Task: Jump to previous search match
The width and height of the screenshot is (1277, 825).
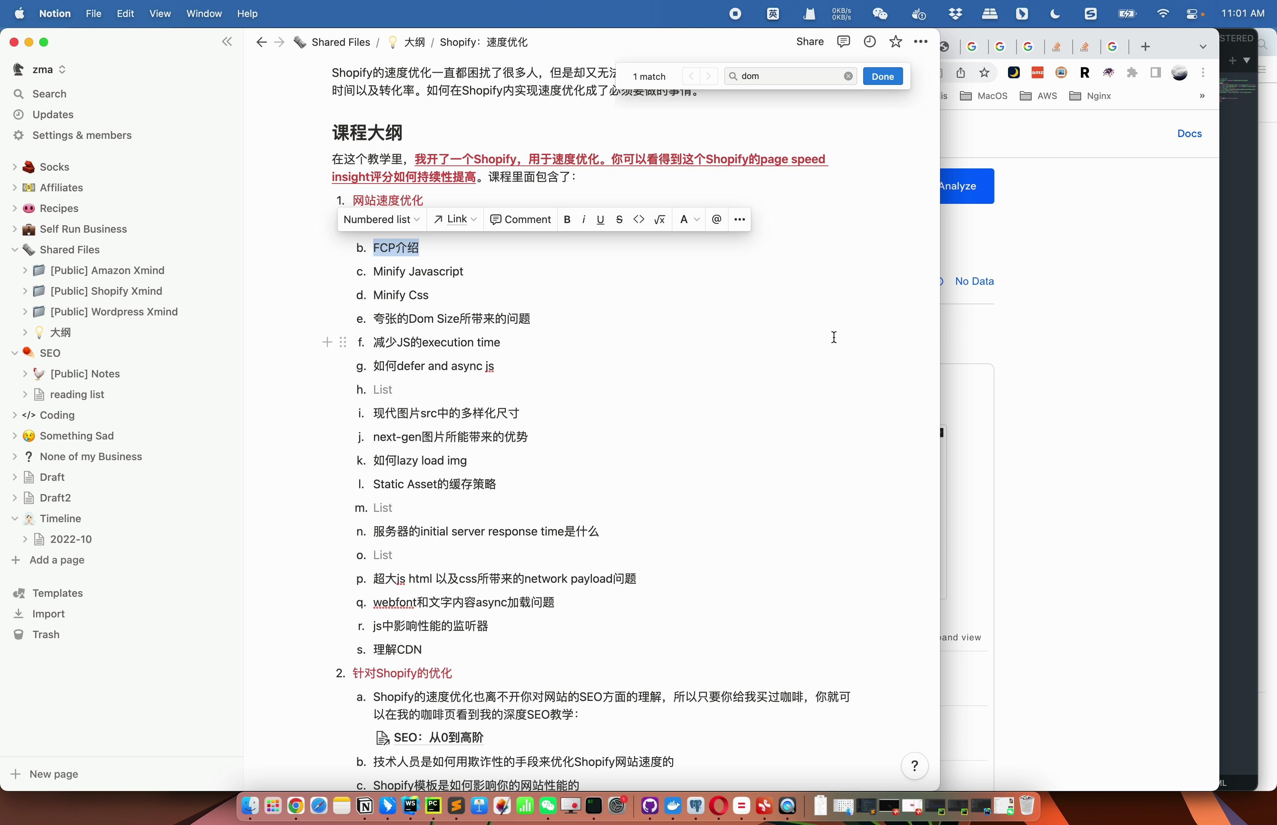Action: point(691,76)
